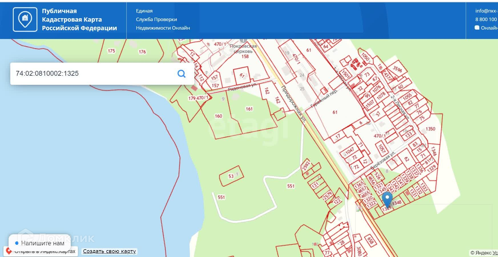Image resolution: width=498 pixels, height=257 pixels.
Task: Select land parcel 161 on map
Action: [x=249, y=109]
